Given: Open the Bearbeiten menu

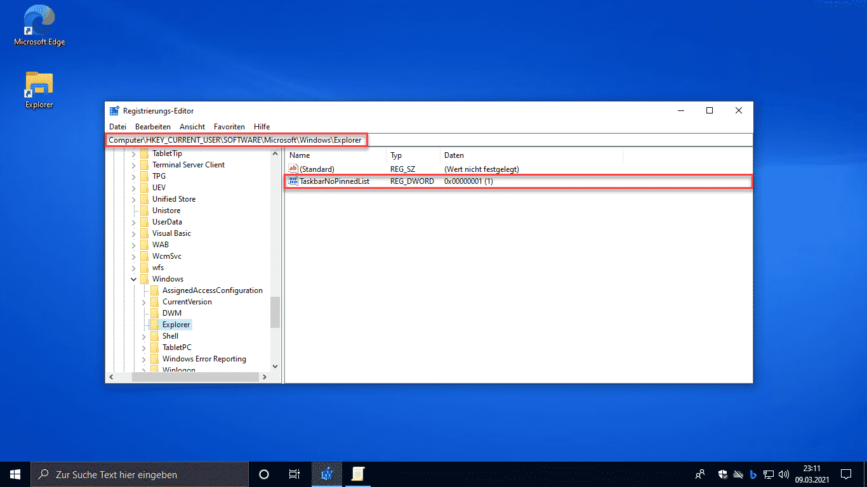Looking at the screenshot, I should point(153,127).
